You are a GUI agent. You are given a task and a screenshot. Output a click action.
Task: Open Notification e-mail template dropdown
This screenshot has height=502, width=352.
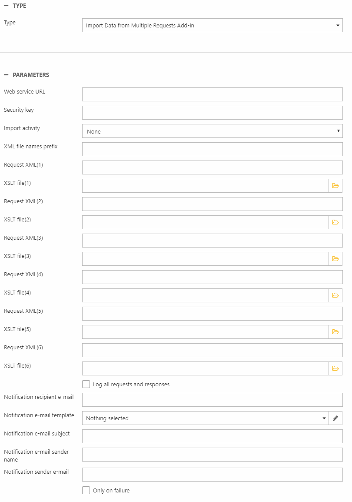[x=205, y=418]
